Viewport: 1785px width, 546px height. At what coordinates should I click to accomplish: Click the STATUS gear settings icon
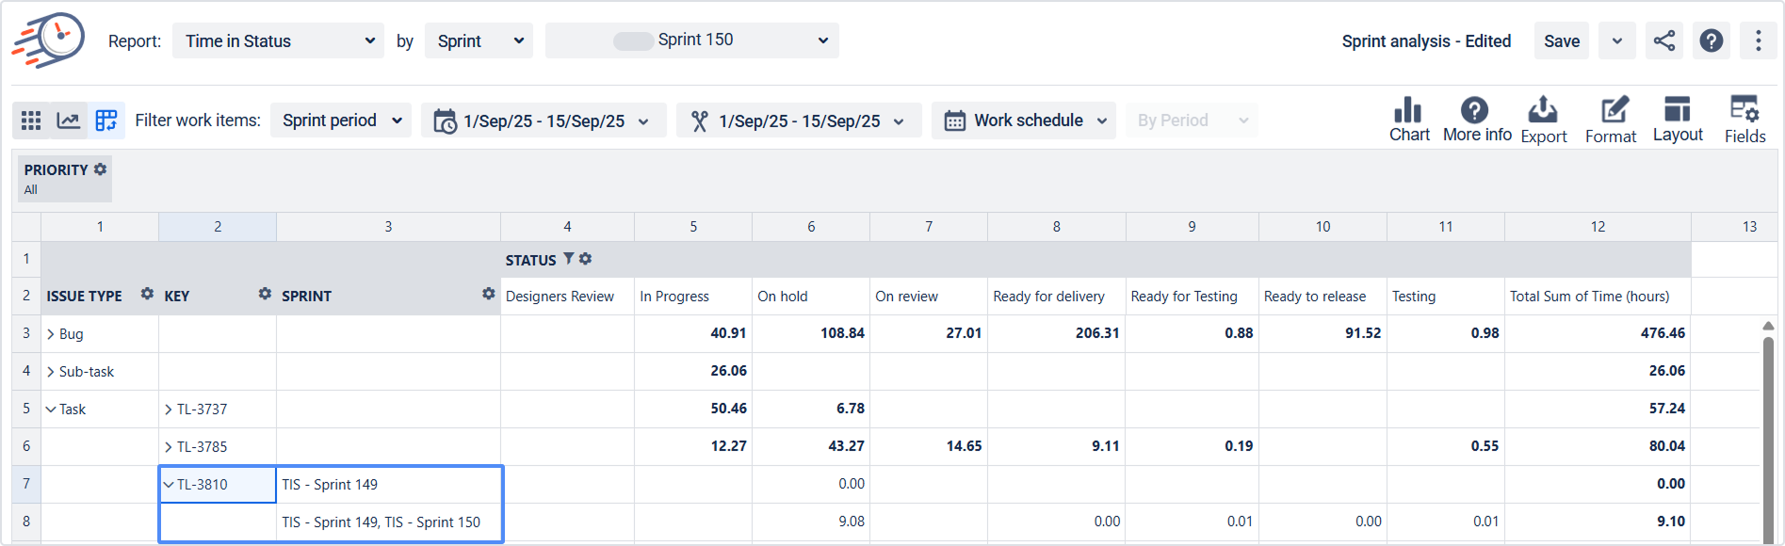[586, 259]
